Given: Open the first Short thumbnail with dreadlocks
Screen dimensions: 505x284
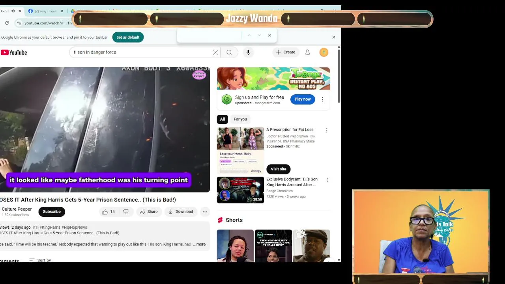Looking at the screenshot, I should tap(235, 246).
